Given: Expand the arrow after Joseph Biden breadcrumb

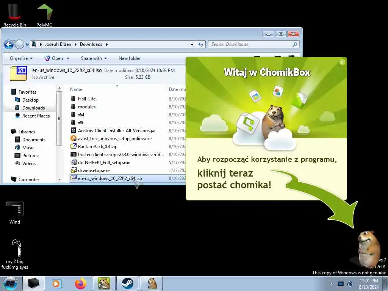Looking at the screenshot, I should tap(76, 45).
